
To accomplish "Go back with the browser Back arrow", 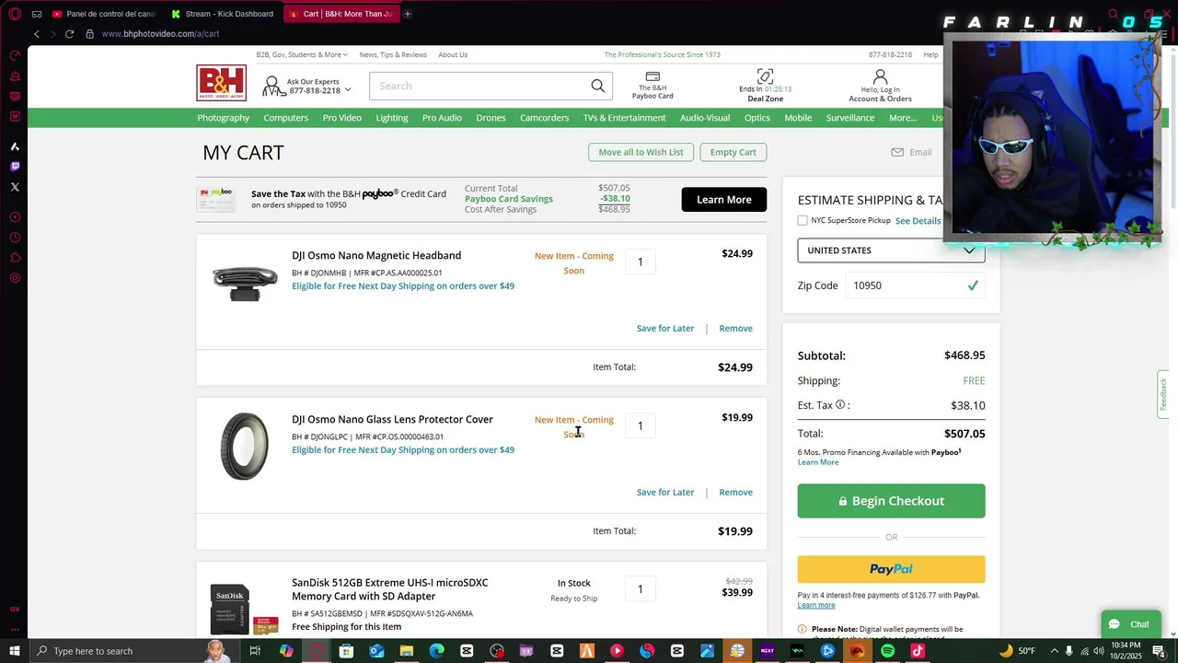I will [x=37, y=34].
